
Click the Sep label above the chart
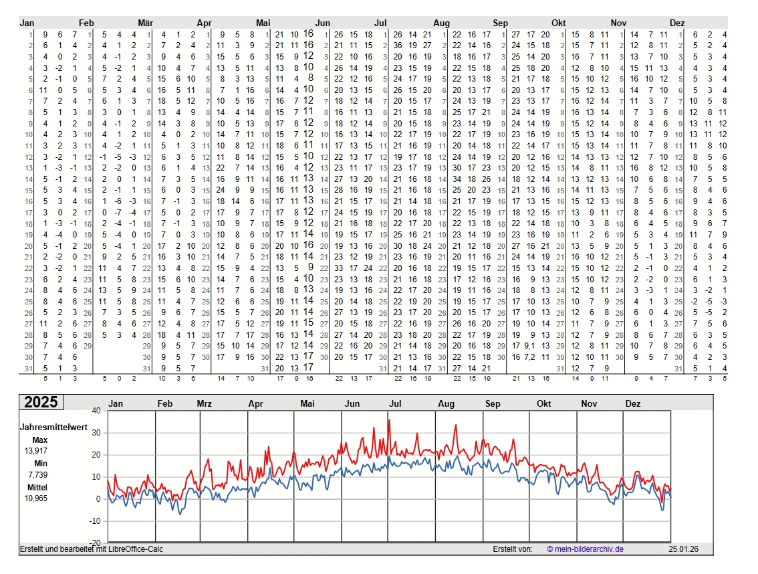pos(493,404)
